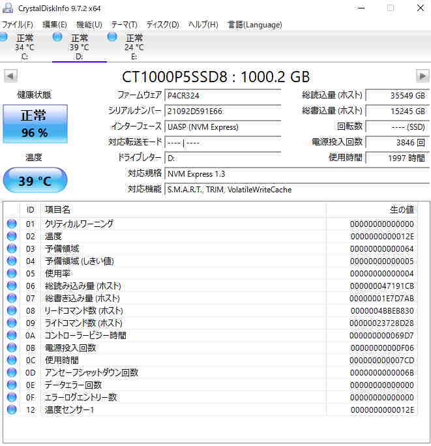Open the ファイル(F) menu
The width and height of the screenshot is (431, 446).
tap(17, 25)
